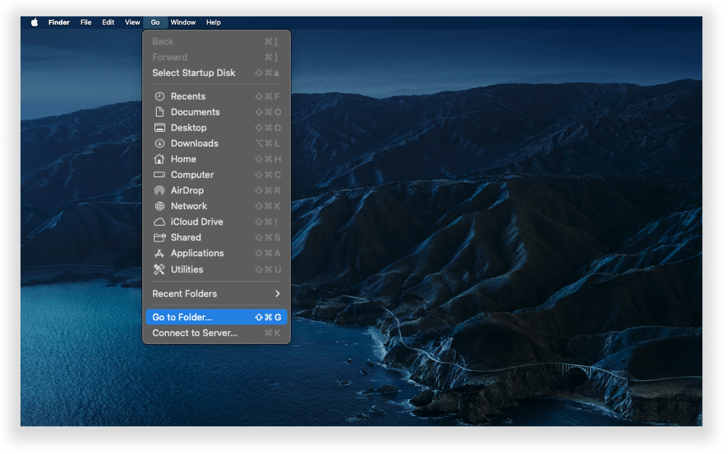Image resolution: width=728 pixels, height=454 pixels.
Task: Choose Connect to Server…
Action: click(x=217, y=333)
